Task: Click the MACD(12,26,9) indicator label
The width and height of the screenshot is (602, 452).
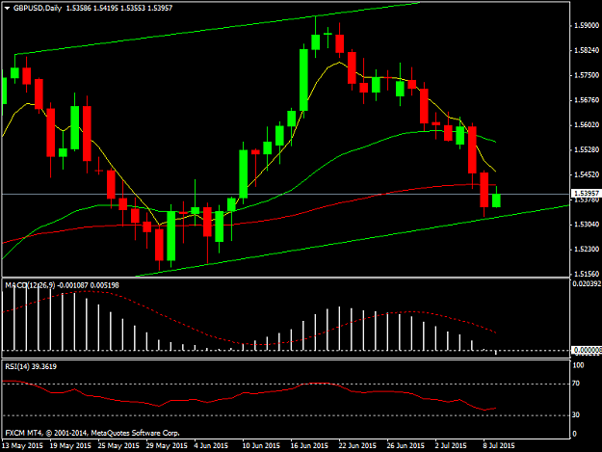Action: tap(30, 285)
